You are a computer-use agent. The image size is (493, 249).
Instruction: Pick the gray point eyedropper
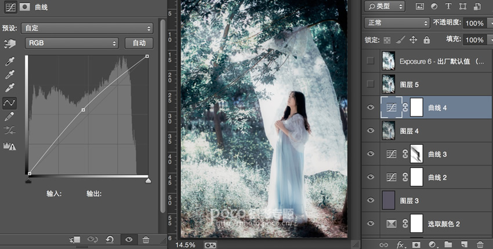pyautogui.click(x=9, y=75)
